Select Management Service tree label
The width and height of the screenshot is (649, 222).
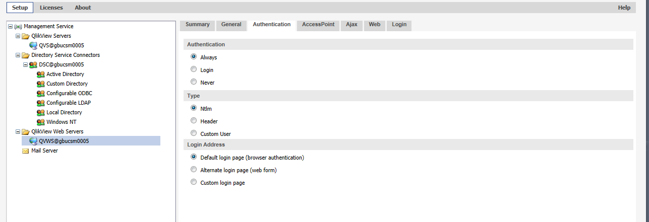coord(48,26)
